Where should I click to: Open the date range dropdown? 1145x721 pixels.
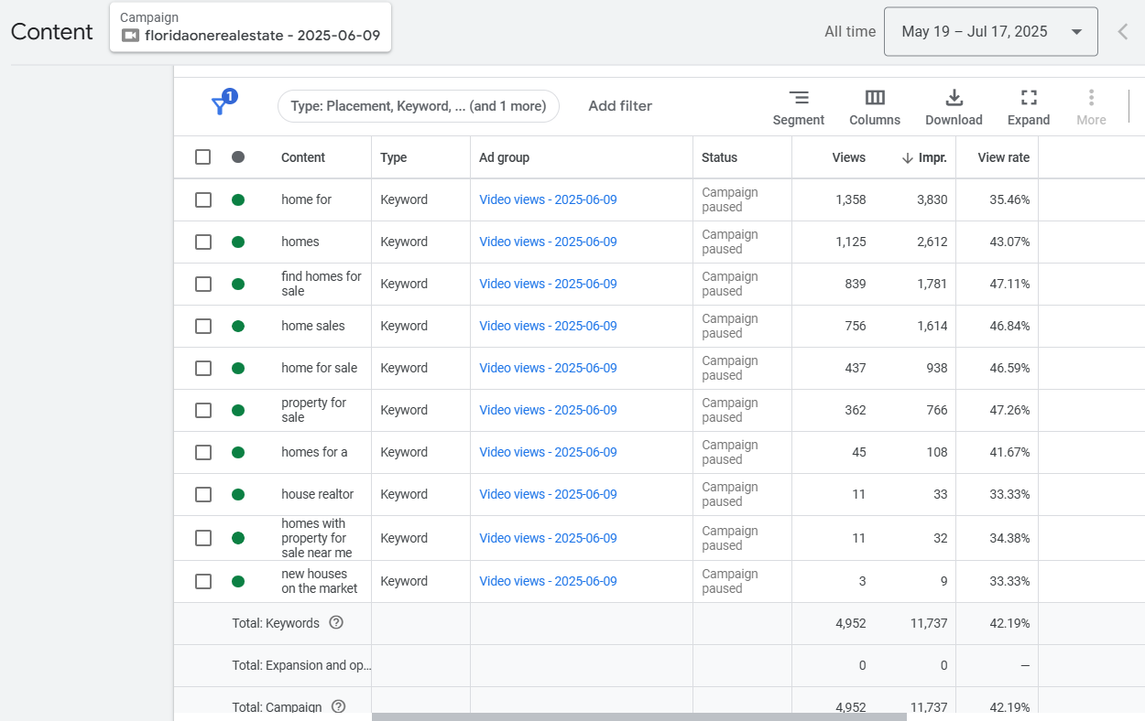(x=990, y=32)
